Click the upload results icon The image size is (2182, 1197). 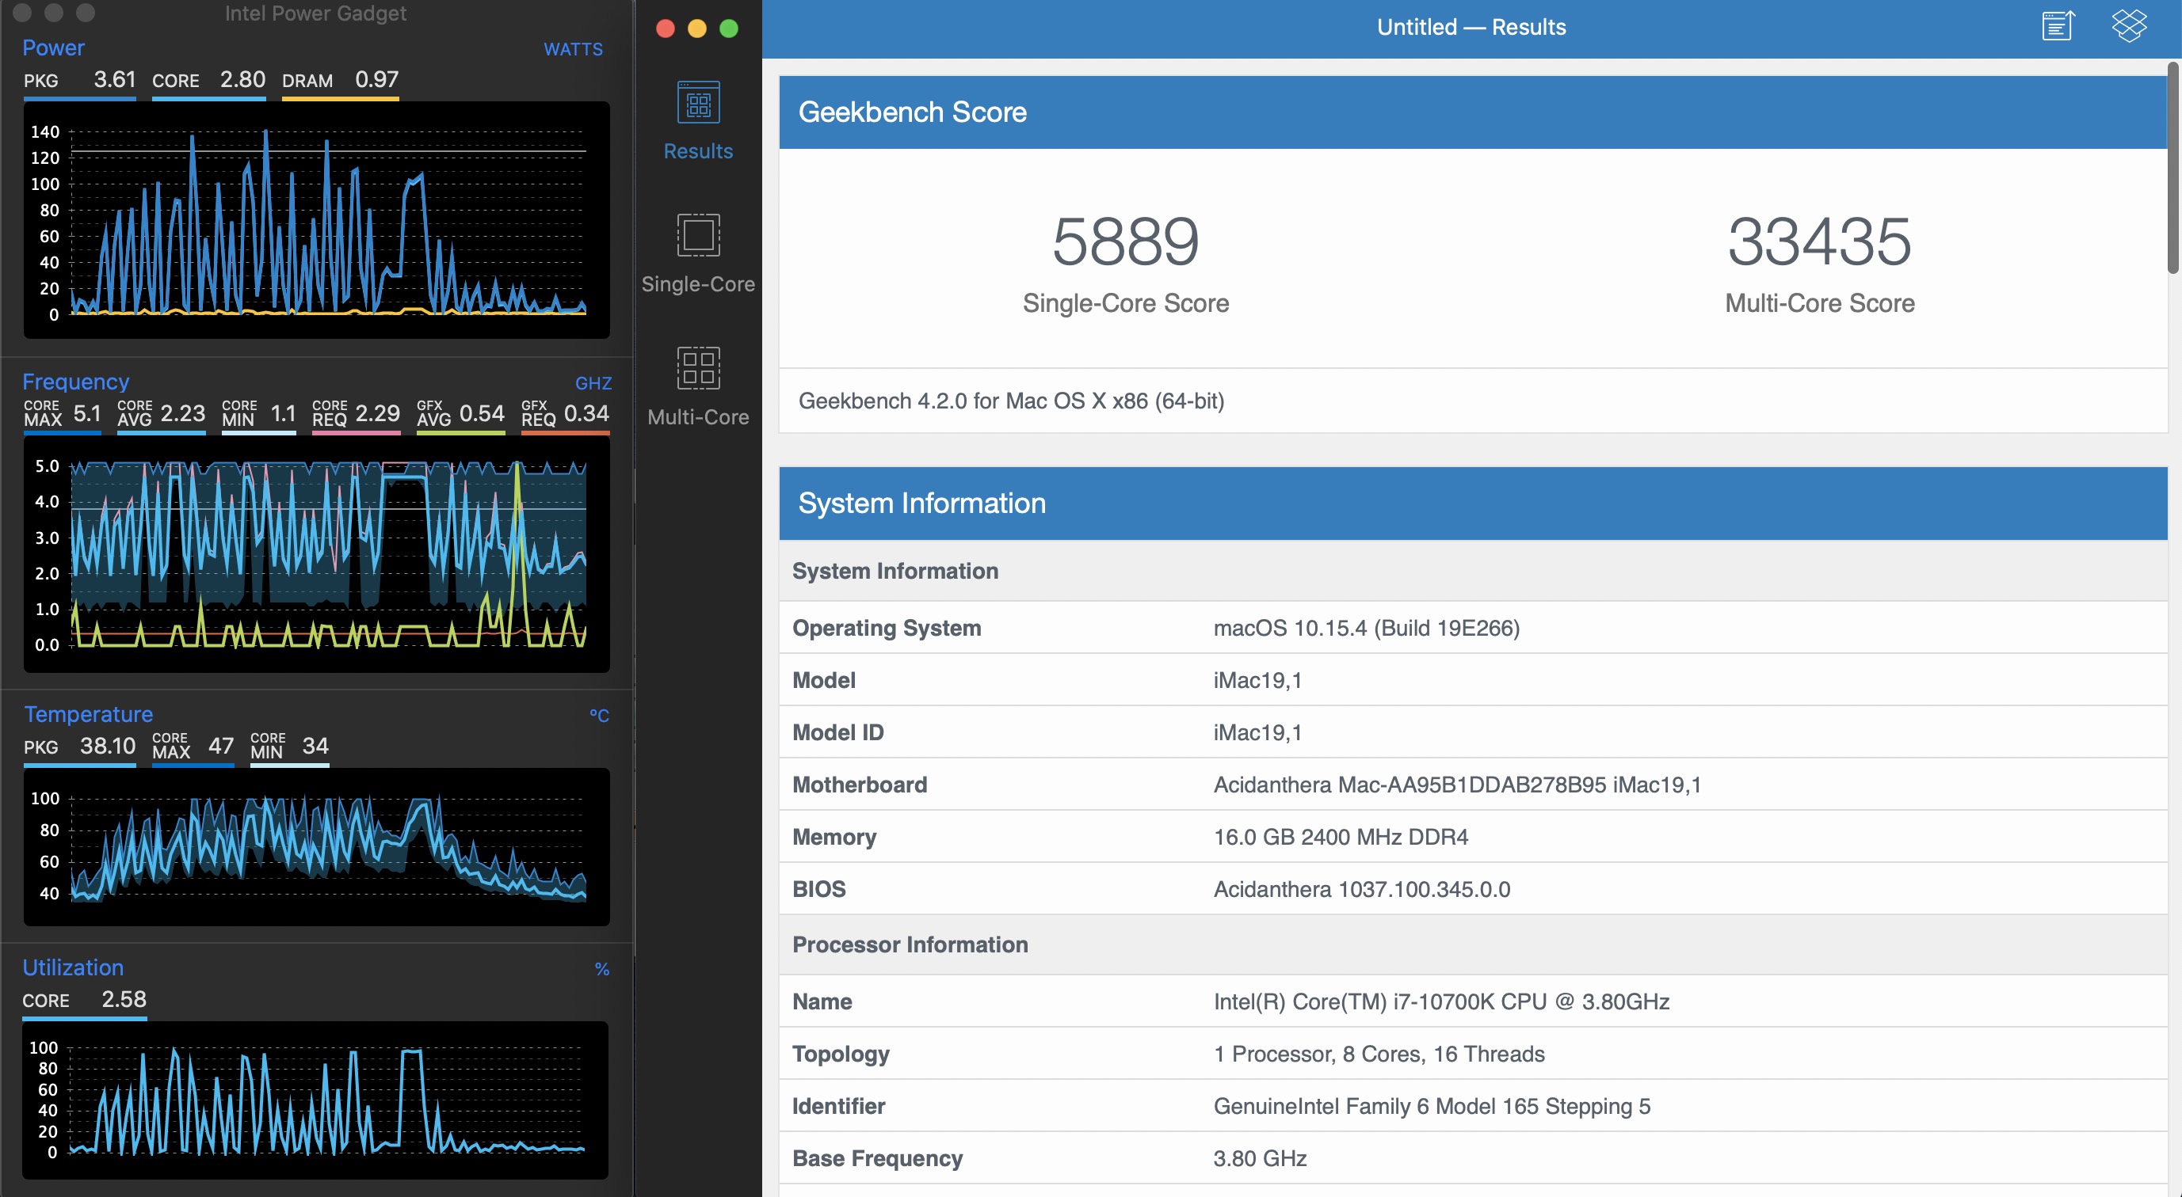2058,26
